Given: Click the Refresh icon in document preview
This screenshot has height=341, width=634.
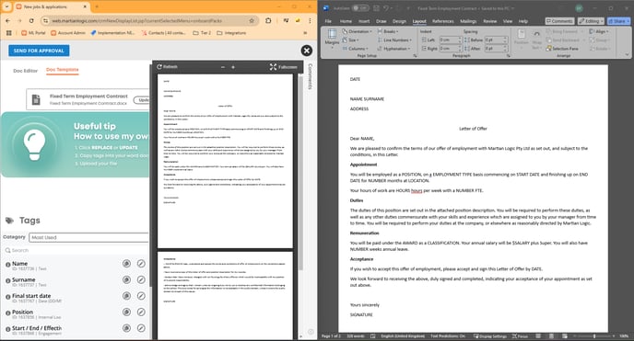Looking at the screenshot, I should tap(159, 66).
